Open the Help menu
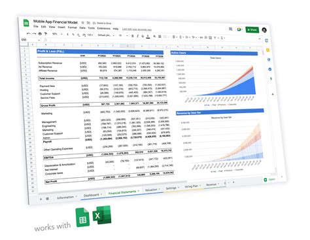310x240 pixels. coord(116,29)
